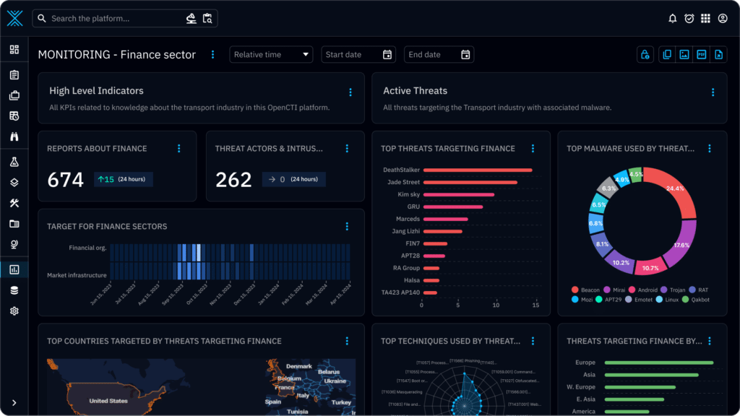The height and width of the screenshot is (416, 740).
Task: Open Settings via the sidebar gear icon
Action: (14, 311)
